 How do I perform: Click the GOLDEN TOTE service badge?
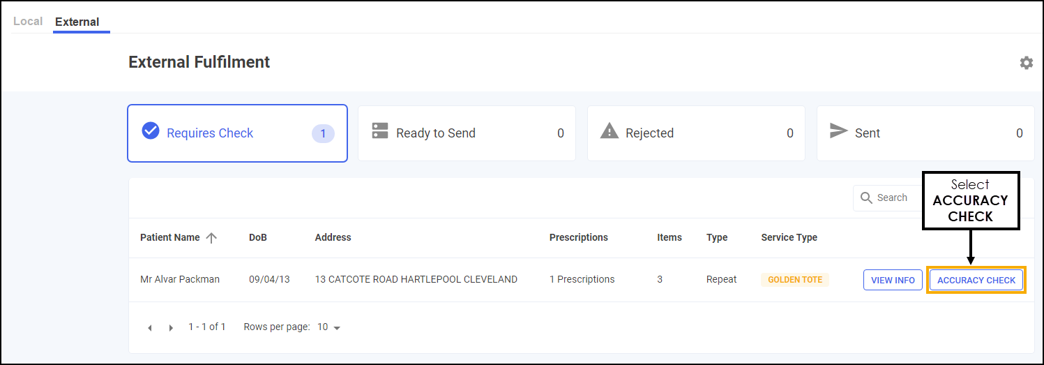(795, 280)
